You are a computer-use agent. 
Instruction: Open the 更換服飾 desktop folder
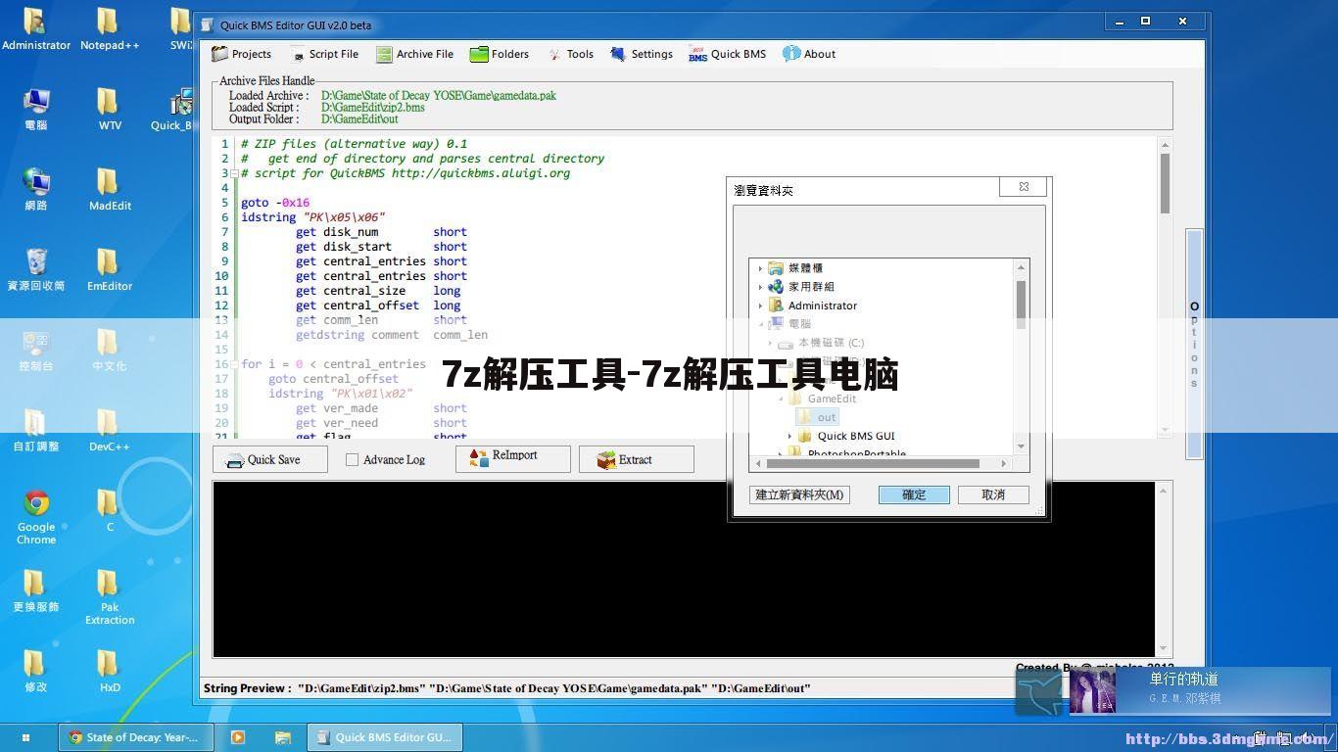(x=36, y=591)
